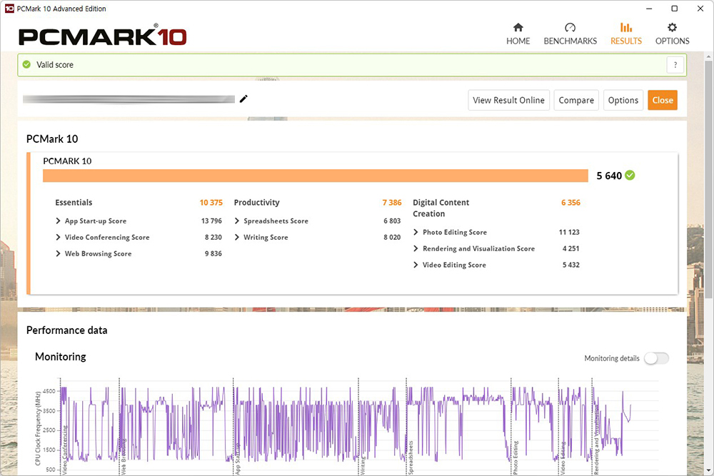Click the Writing Score value 8 020
The image size is (714, 476).
pyautogui.click(x=392, y=237)
